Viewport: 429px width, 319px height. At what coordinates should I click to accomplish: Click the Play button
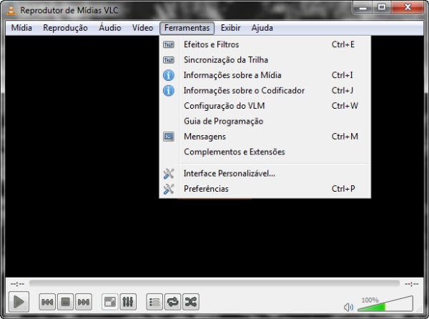[x=19, y=302]
